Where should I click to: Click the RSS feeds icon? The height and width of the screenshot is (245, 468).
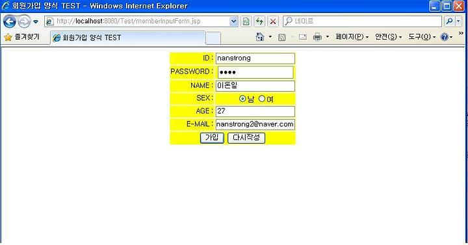coord(281,37)
